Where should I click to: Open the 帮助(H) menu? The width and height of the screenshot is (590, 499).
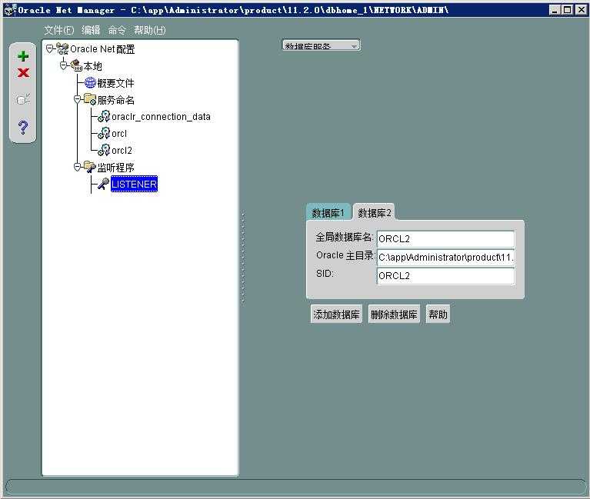coord(150,30)
